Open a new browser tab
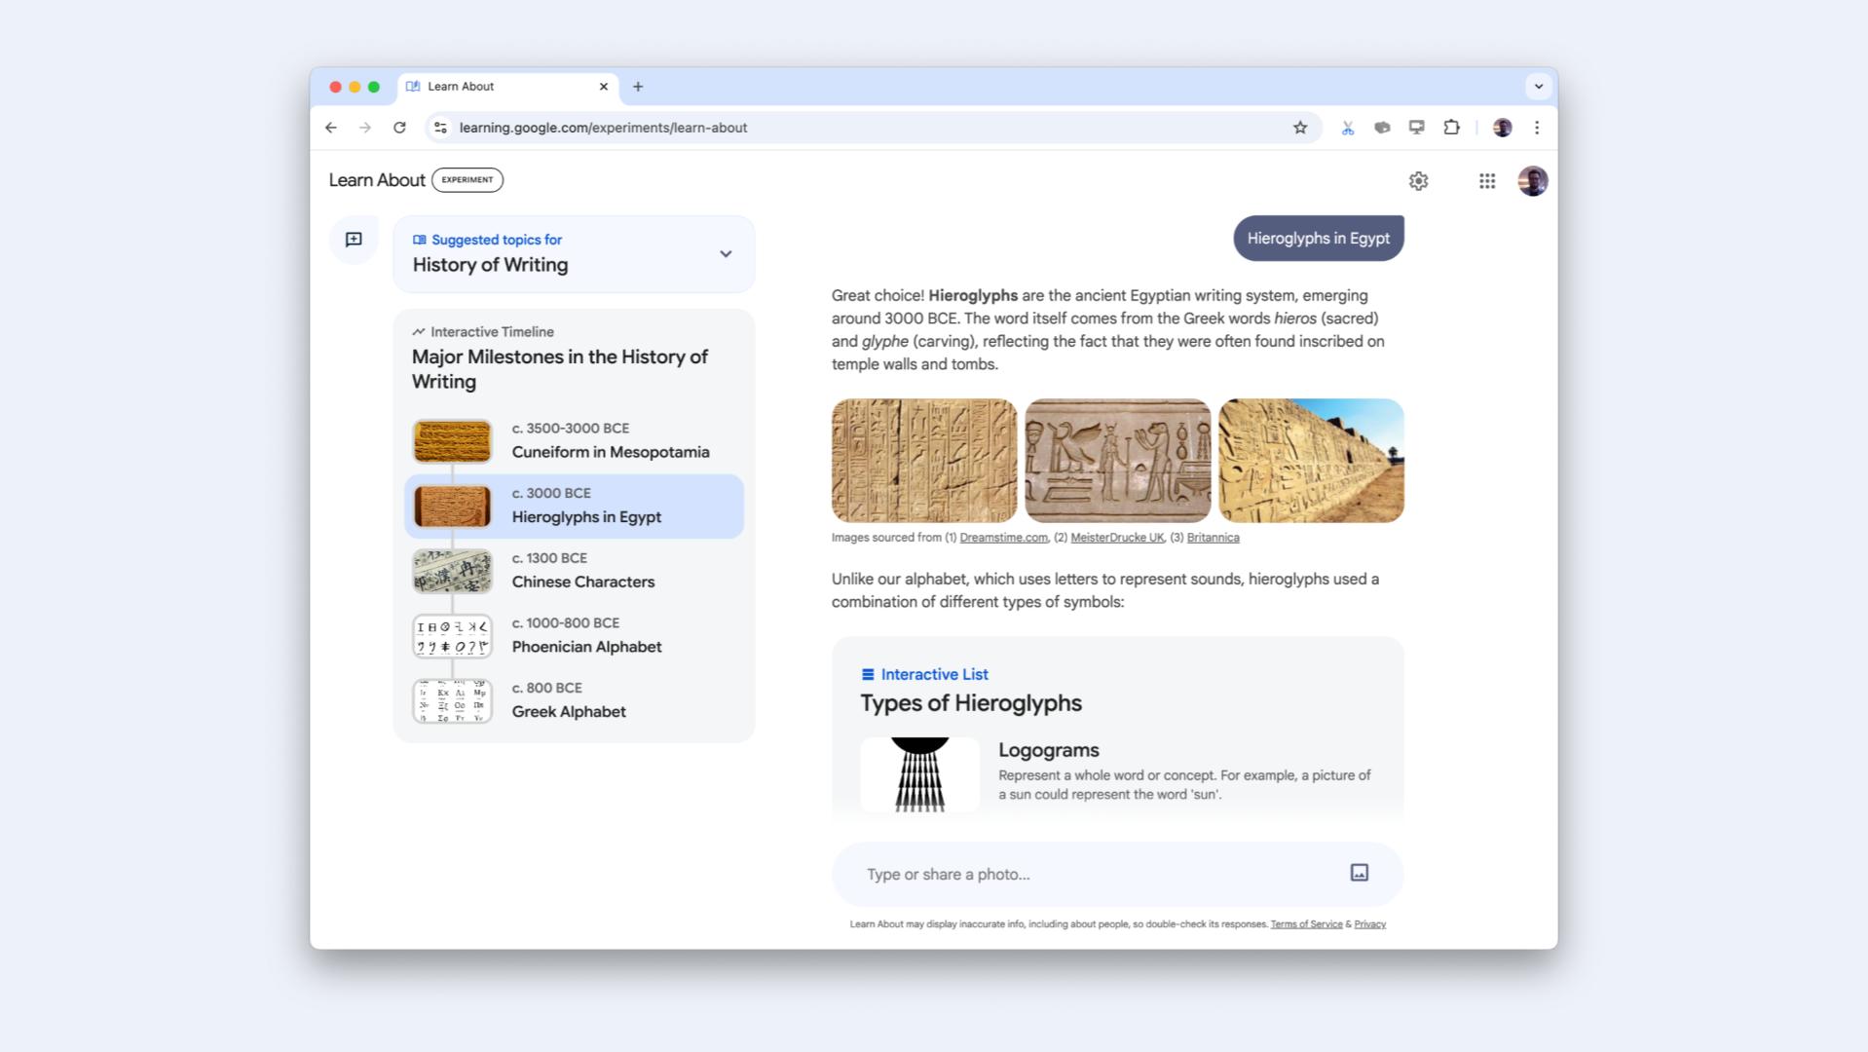The height and width of the screenshot is (1052, 1868). (638, 87)
